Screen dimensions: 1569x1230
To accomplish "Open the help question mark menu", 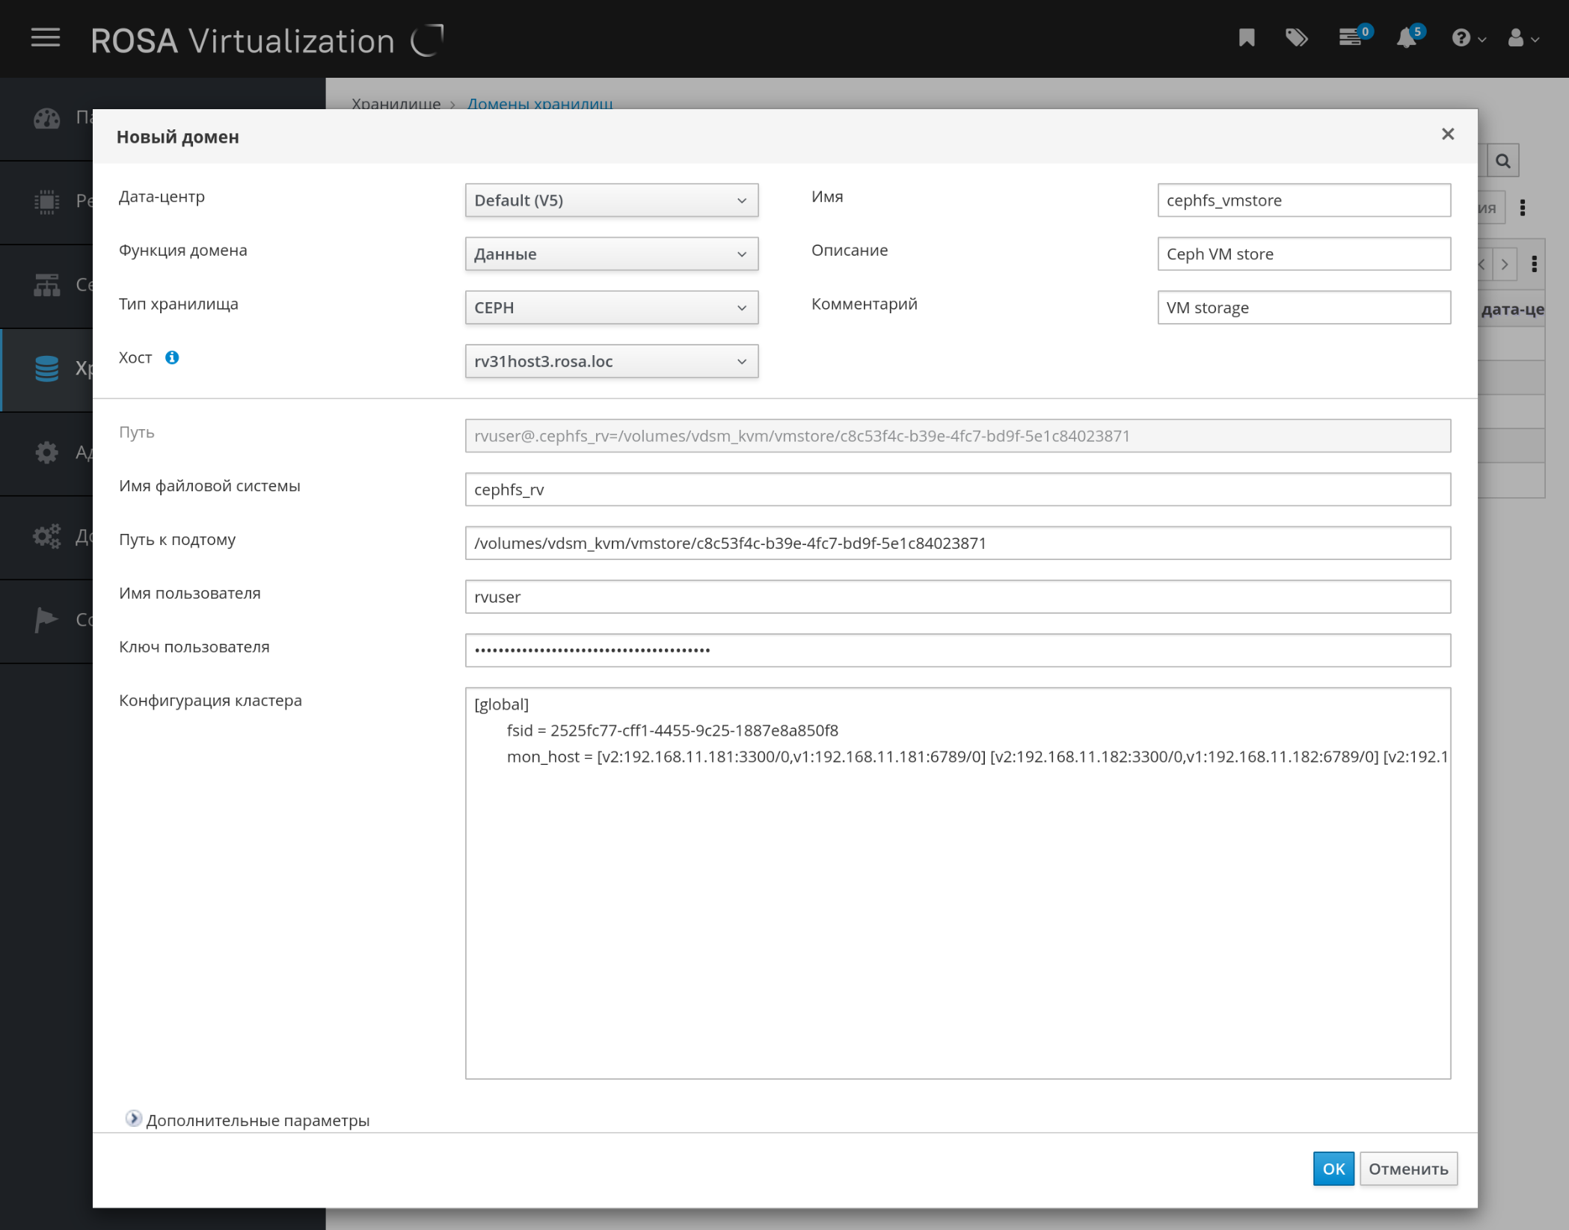I will pyautogui.click(x=1467, y=38).
